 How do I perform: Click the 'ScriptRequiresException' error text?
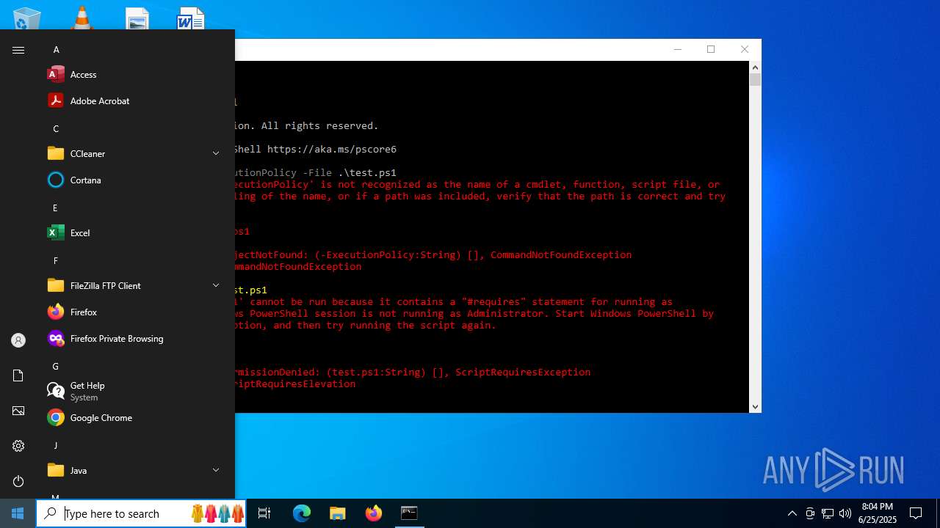tap(523, 372)
